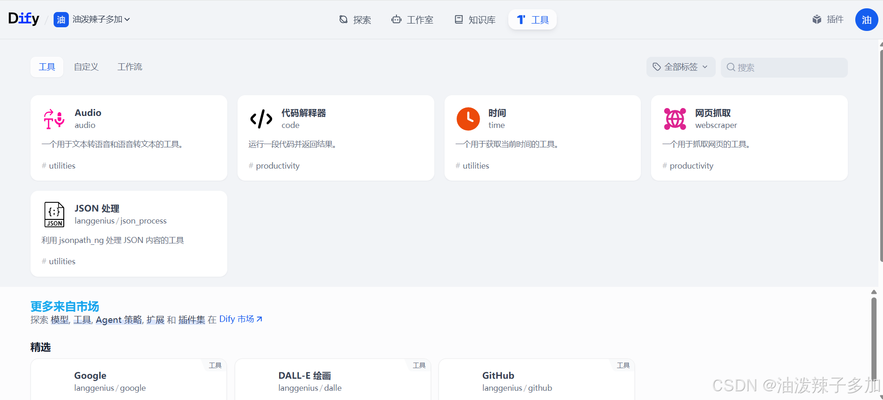Screen dimensions: 883x400
Task: Open the 代码解释器 tool card title
Action: (x=304, y=113)
